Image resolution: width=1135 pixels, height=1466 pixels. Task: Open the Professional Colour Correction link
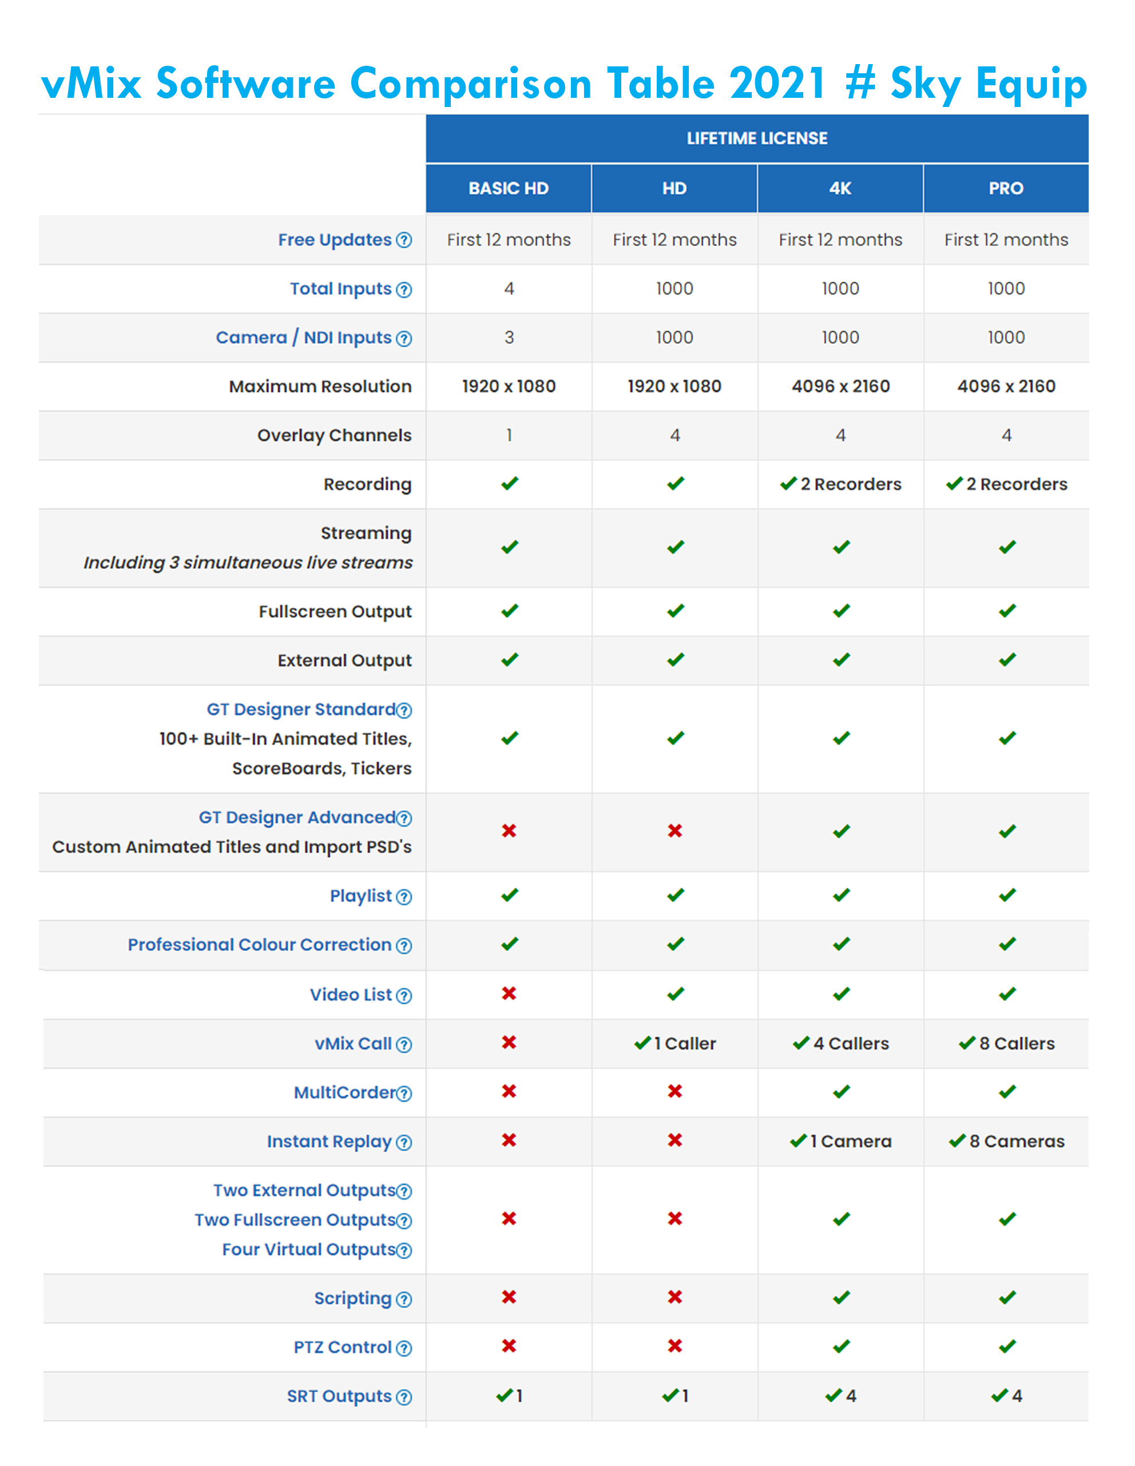tap(259, 945)
